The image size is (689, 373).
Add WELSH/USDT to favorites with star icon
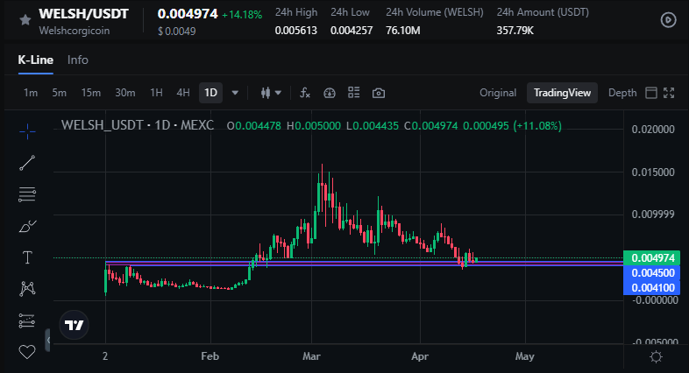25,20
